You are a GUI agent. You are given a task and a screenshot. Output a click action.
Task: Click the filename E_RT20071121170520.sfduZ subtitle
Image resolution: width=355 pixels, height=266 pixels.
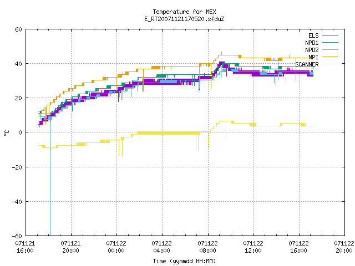click(x=184, y=19)
